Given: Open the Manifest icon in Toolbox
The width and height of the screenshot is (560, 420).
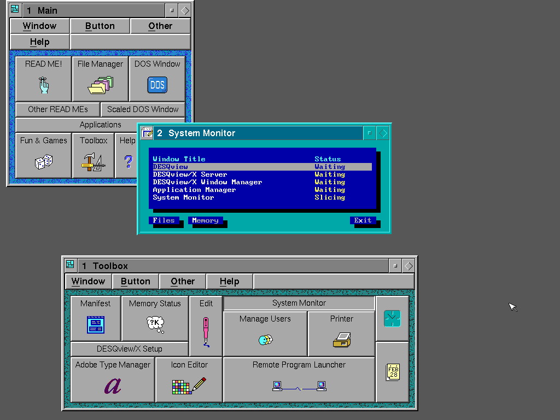Looking at the screenshot, I should pos(95,325).
